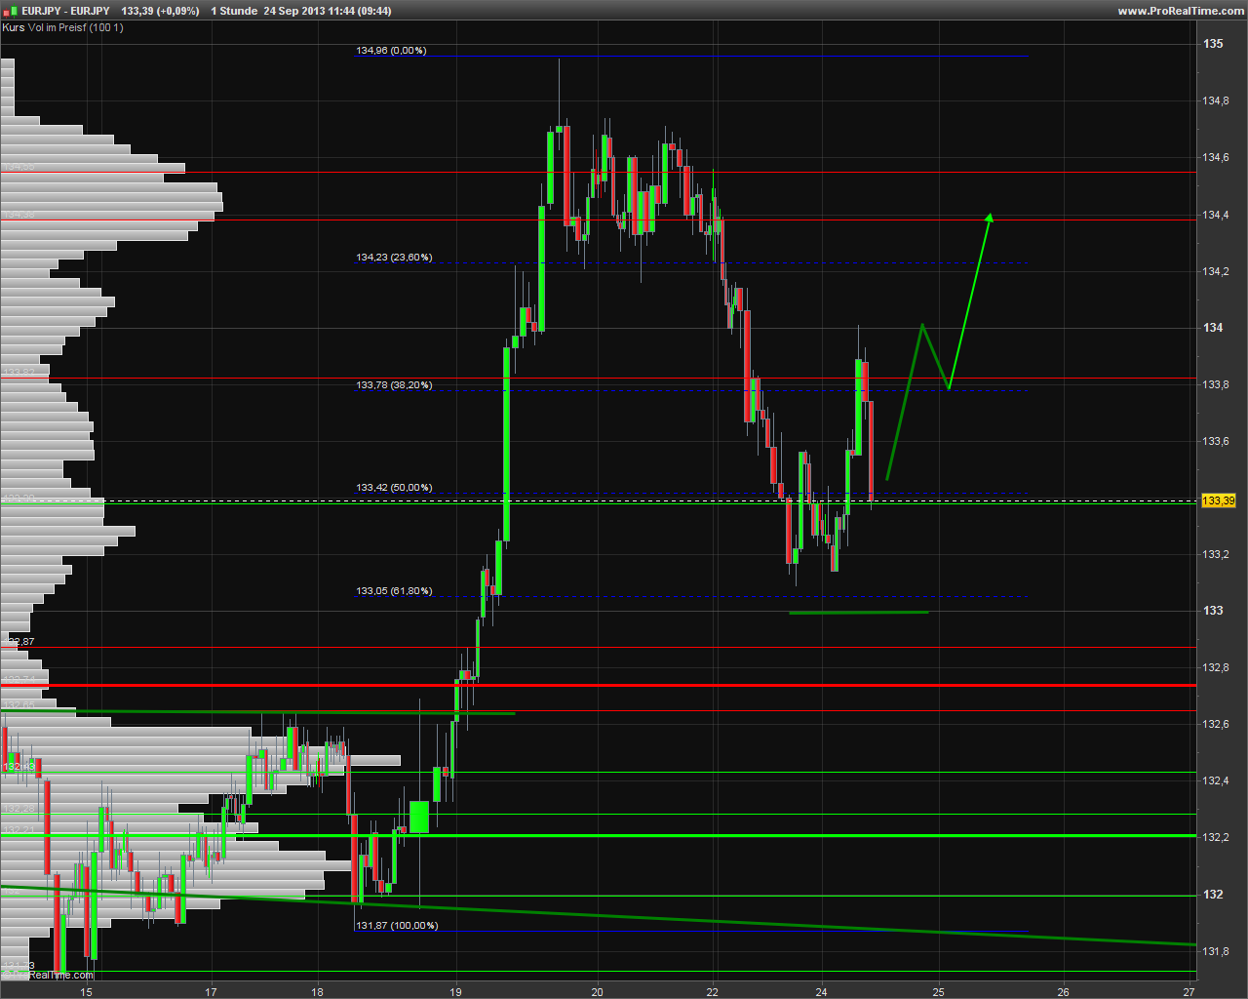
Task: Select the 134,23 (23,60%) Fibonacci label
Action: click(394, 258)
